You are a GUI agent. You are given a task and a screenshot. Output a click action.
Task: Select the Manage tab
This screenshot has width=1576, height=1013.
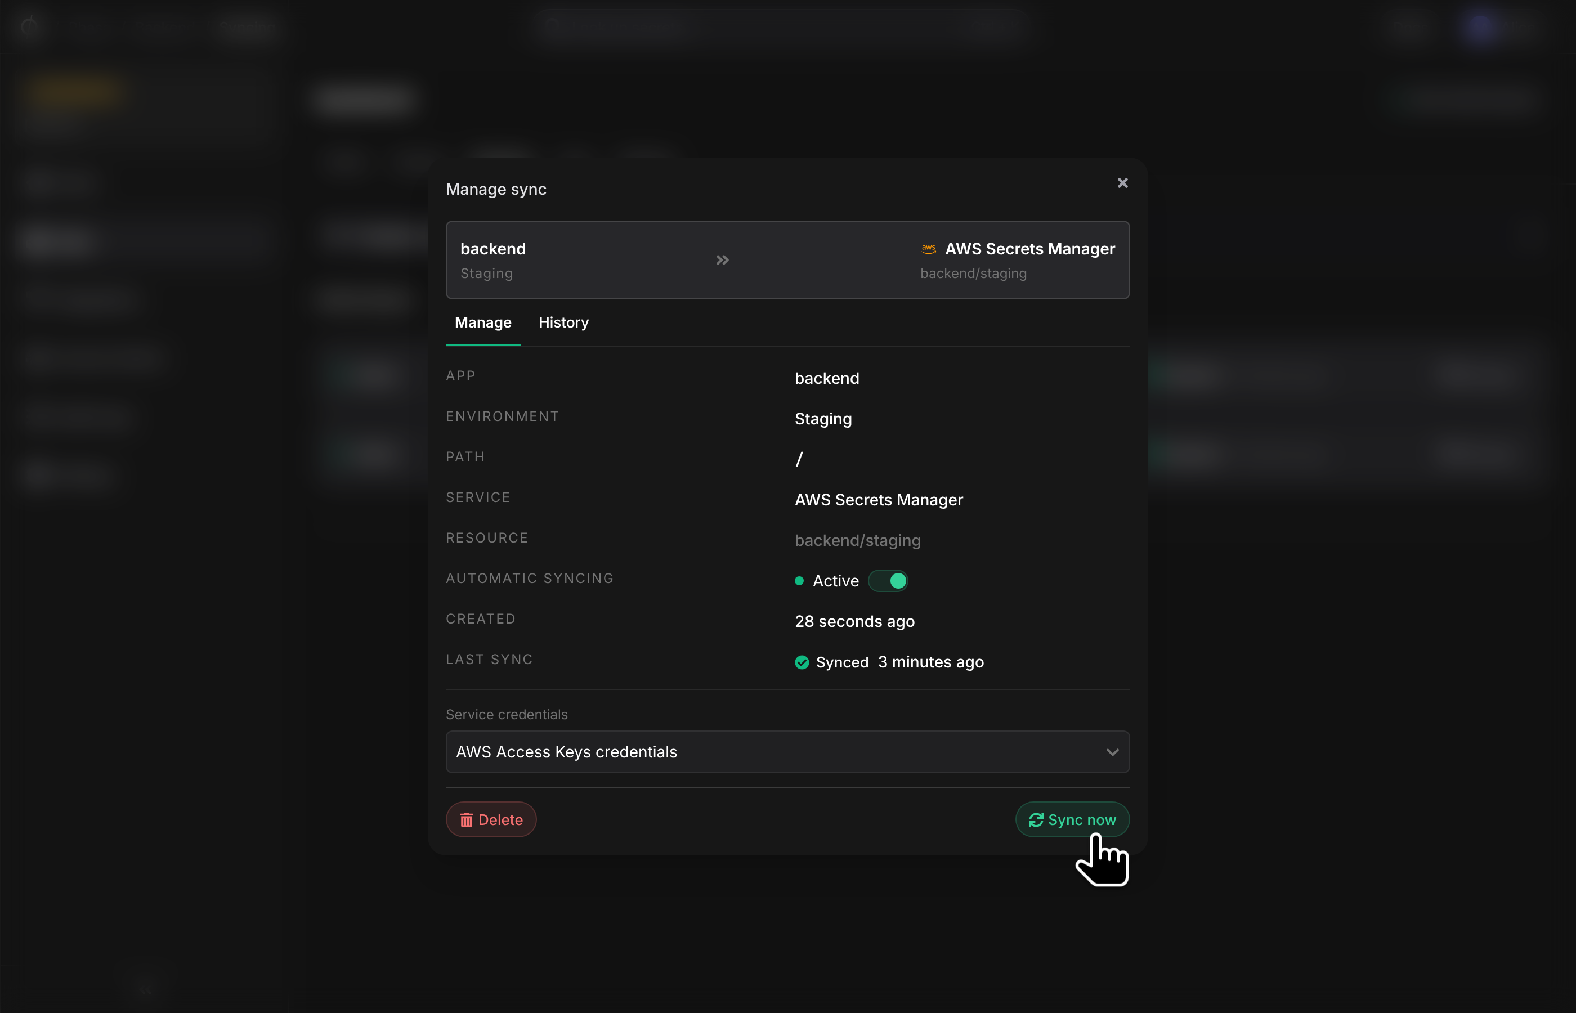483,322
